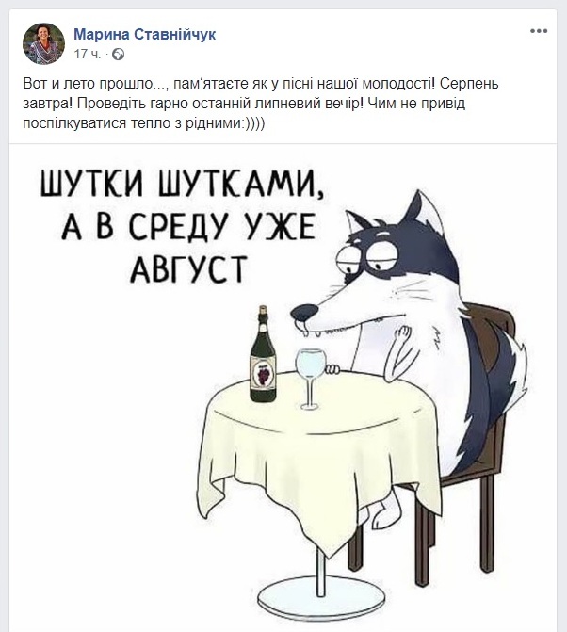
Task: Click the text "поспілкуватися тепло з рідними"
Action: (131, 123)
